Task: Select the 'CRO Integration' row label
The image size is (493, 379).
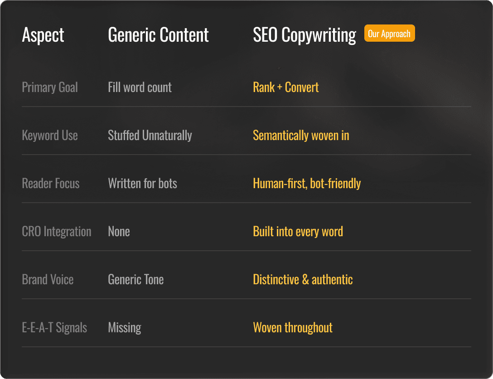Action: click(x=57, y=232)
